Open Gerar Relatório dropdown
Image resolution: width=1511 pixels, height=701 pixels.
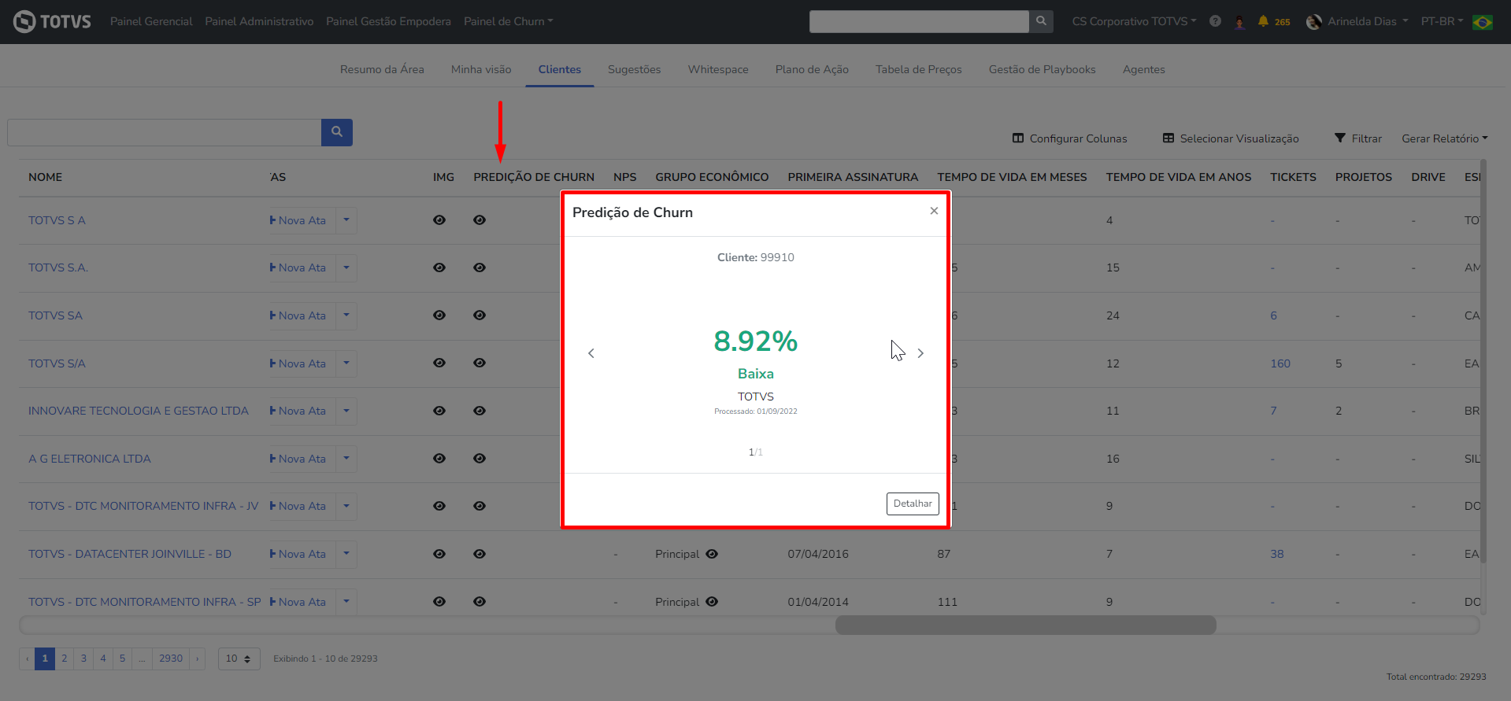point(1445,138)
